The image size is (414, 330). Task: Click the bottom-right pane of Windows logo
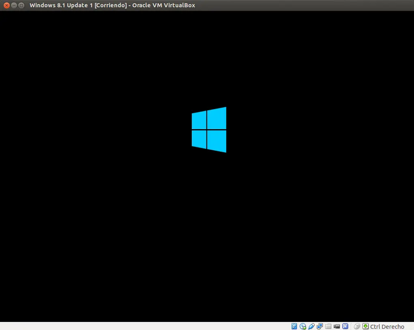tap(217, 141)
